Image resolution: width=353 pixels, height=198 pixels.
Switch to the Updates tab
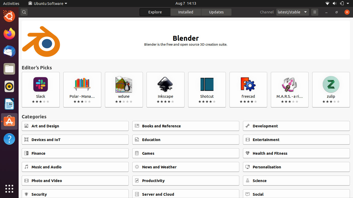click(x=216, y=12)
